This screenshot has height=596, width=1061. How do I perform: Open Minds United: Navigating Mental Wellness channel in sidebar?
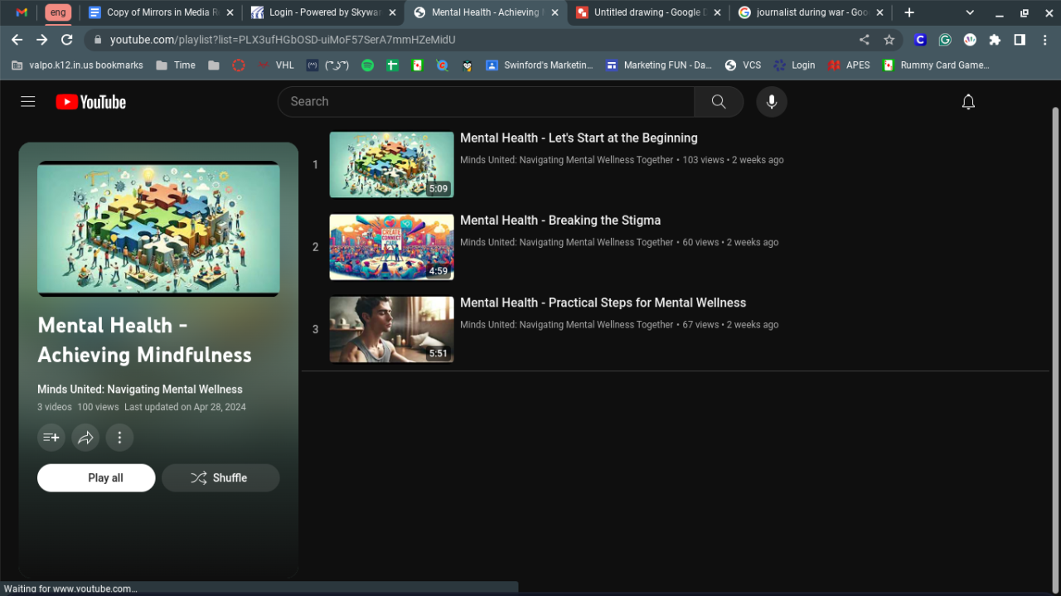coord(140,389)
